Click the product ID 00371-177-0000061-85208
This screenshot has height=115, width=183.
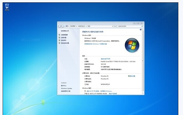98,94
